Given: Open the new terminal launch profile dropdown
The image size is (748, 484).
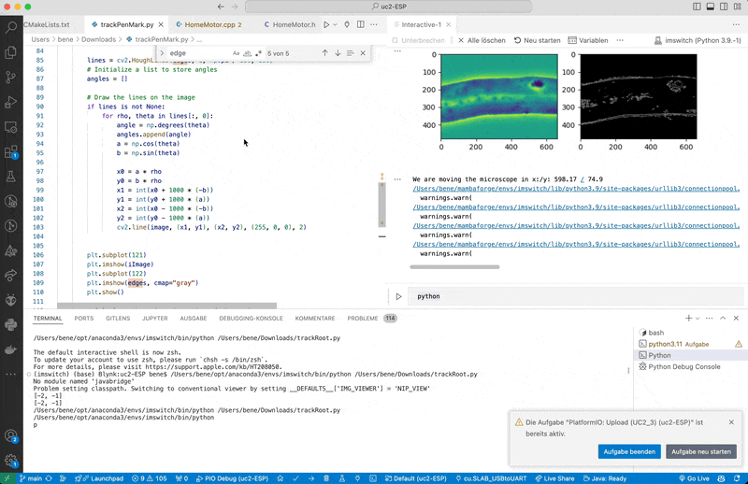Looking at the screenshot, I should point(698,318).
